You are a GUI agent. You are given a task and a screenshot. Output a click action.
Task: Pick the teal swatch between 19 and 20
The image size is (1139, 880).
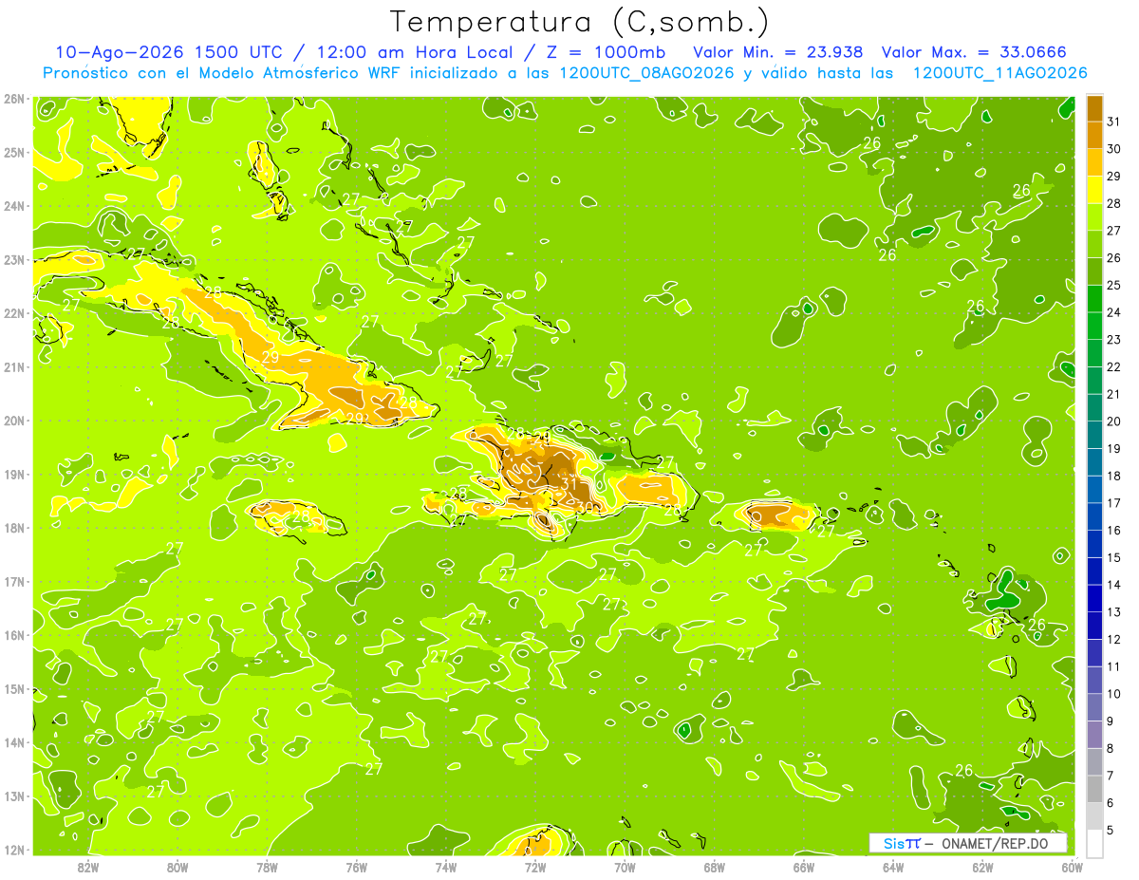pos(1094,434)
